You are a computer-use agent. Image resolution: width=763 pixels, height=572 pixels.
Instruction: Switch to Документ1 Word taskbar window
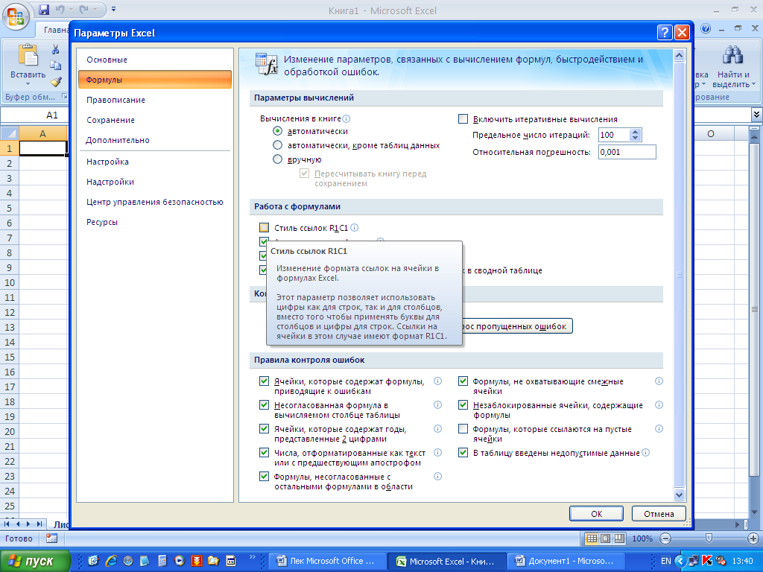point(566,561)
